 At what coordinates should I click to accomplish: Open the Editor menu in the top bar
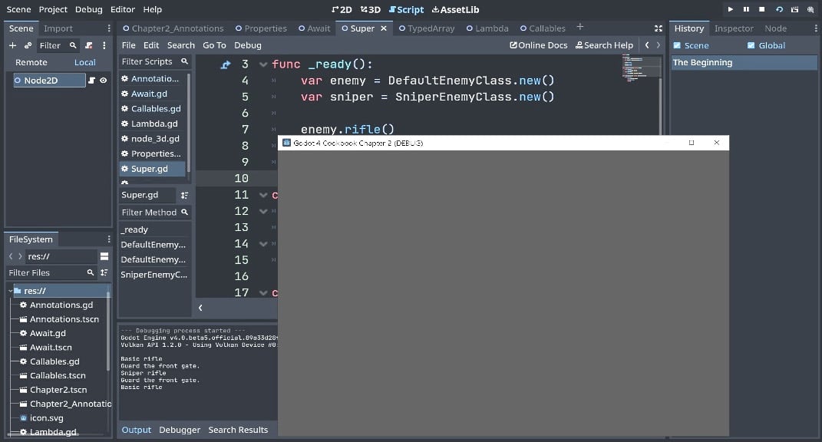point(123,9)
